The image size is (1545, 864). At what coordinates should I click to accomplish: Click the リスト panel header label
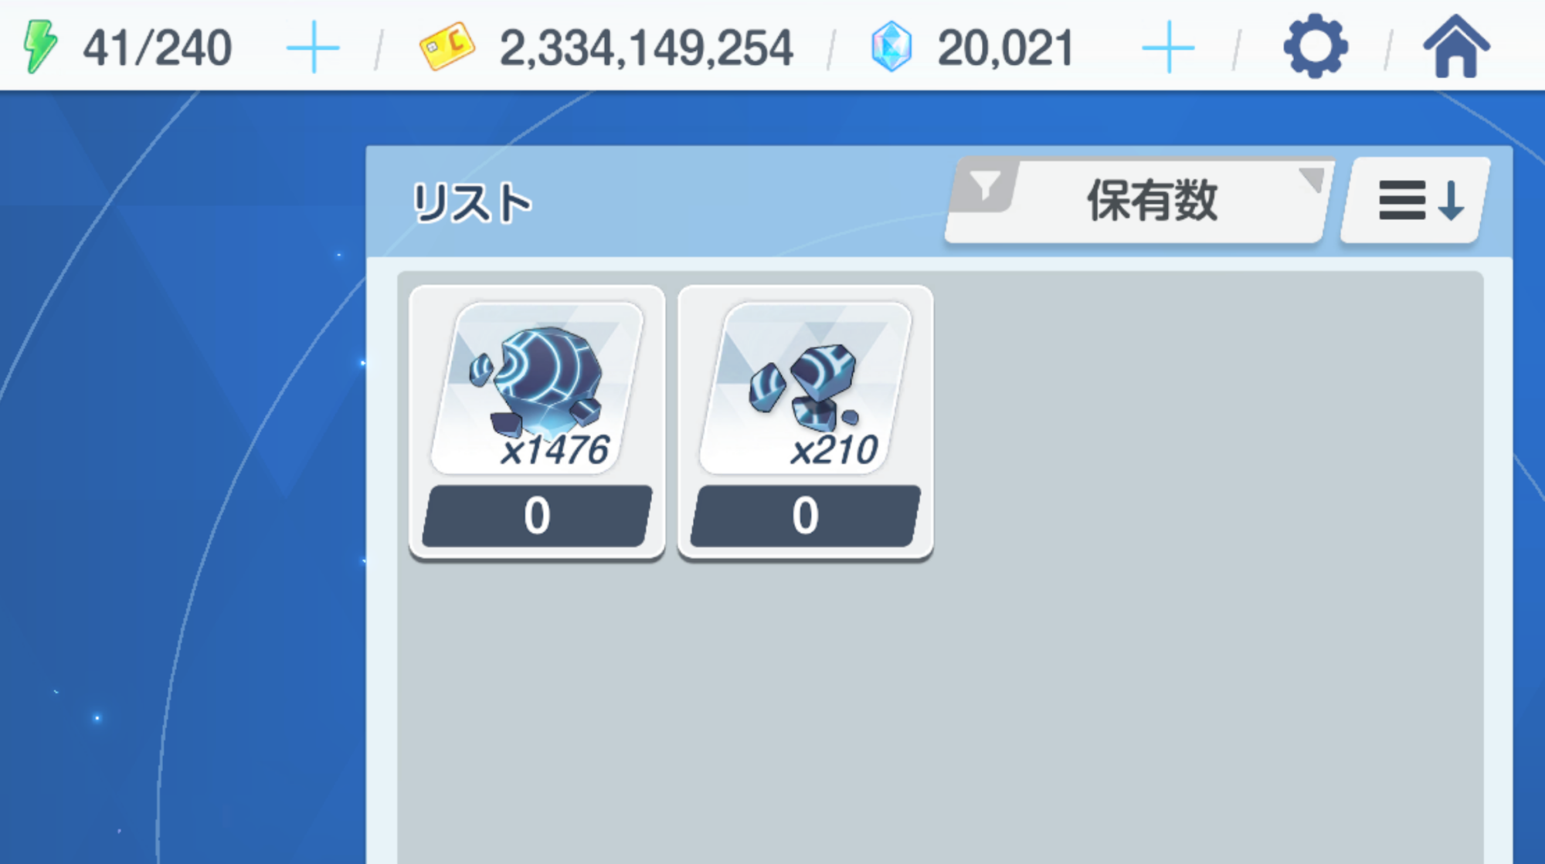tap(472, 203)
